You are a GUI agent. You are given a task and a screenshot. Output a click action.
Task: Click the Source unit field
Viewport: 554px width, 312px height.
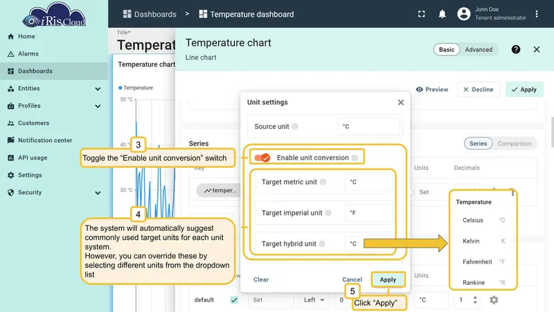(x=368, y=126)
